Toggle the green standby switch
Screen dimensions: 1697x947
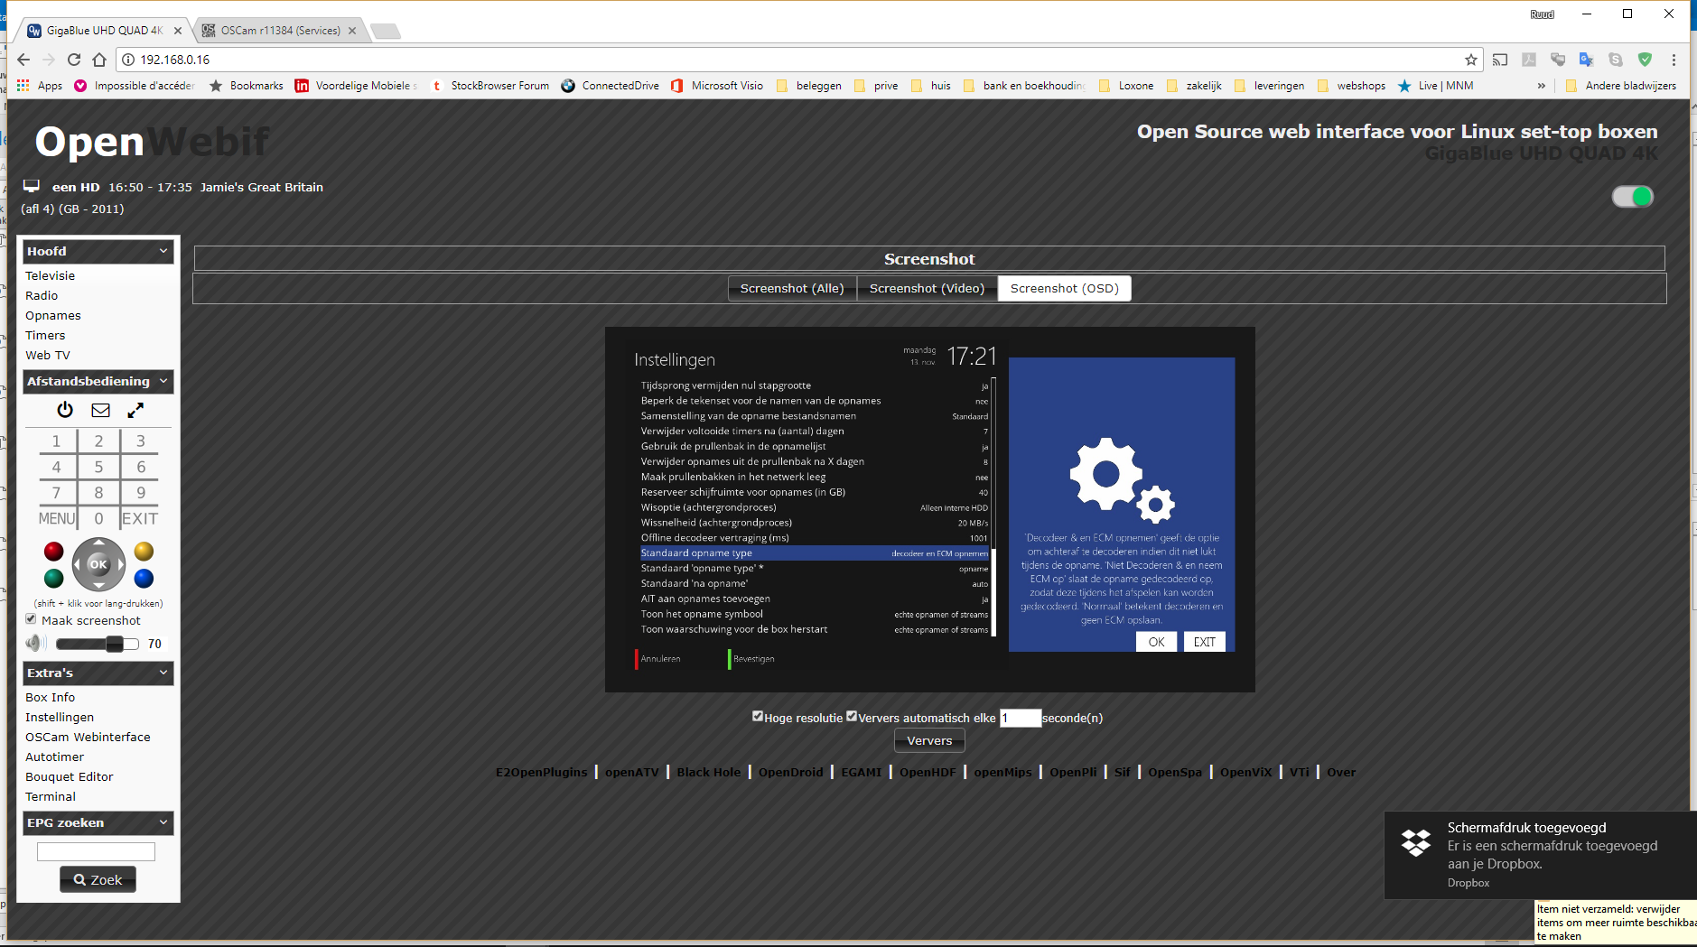tap(1632, 197)
